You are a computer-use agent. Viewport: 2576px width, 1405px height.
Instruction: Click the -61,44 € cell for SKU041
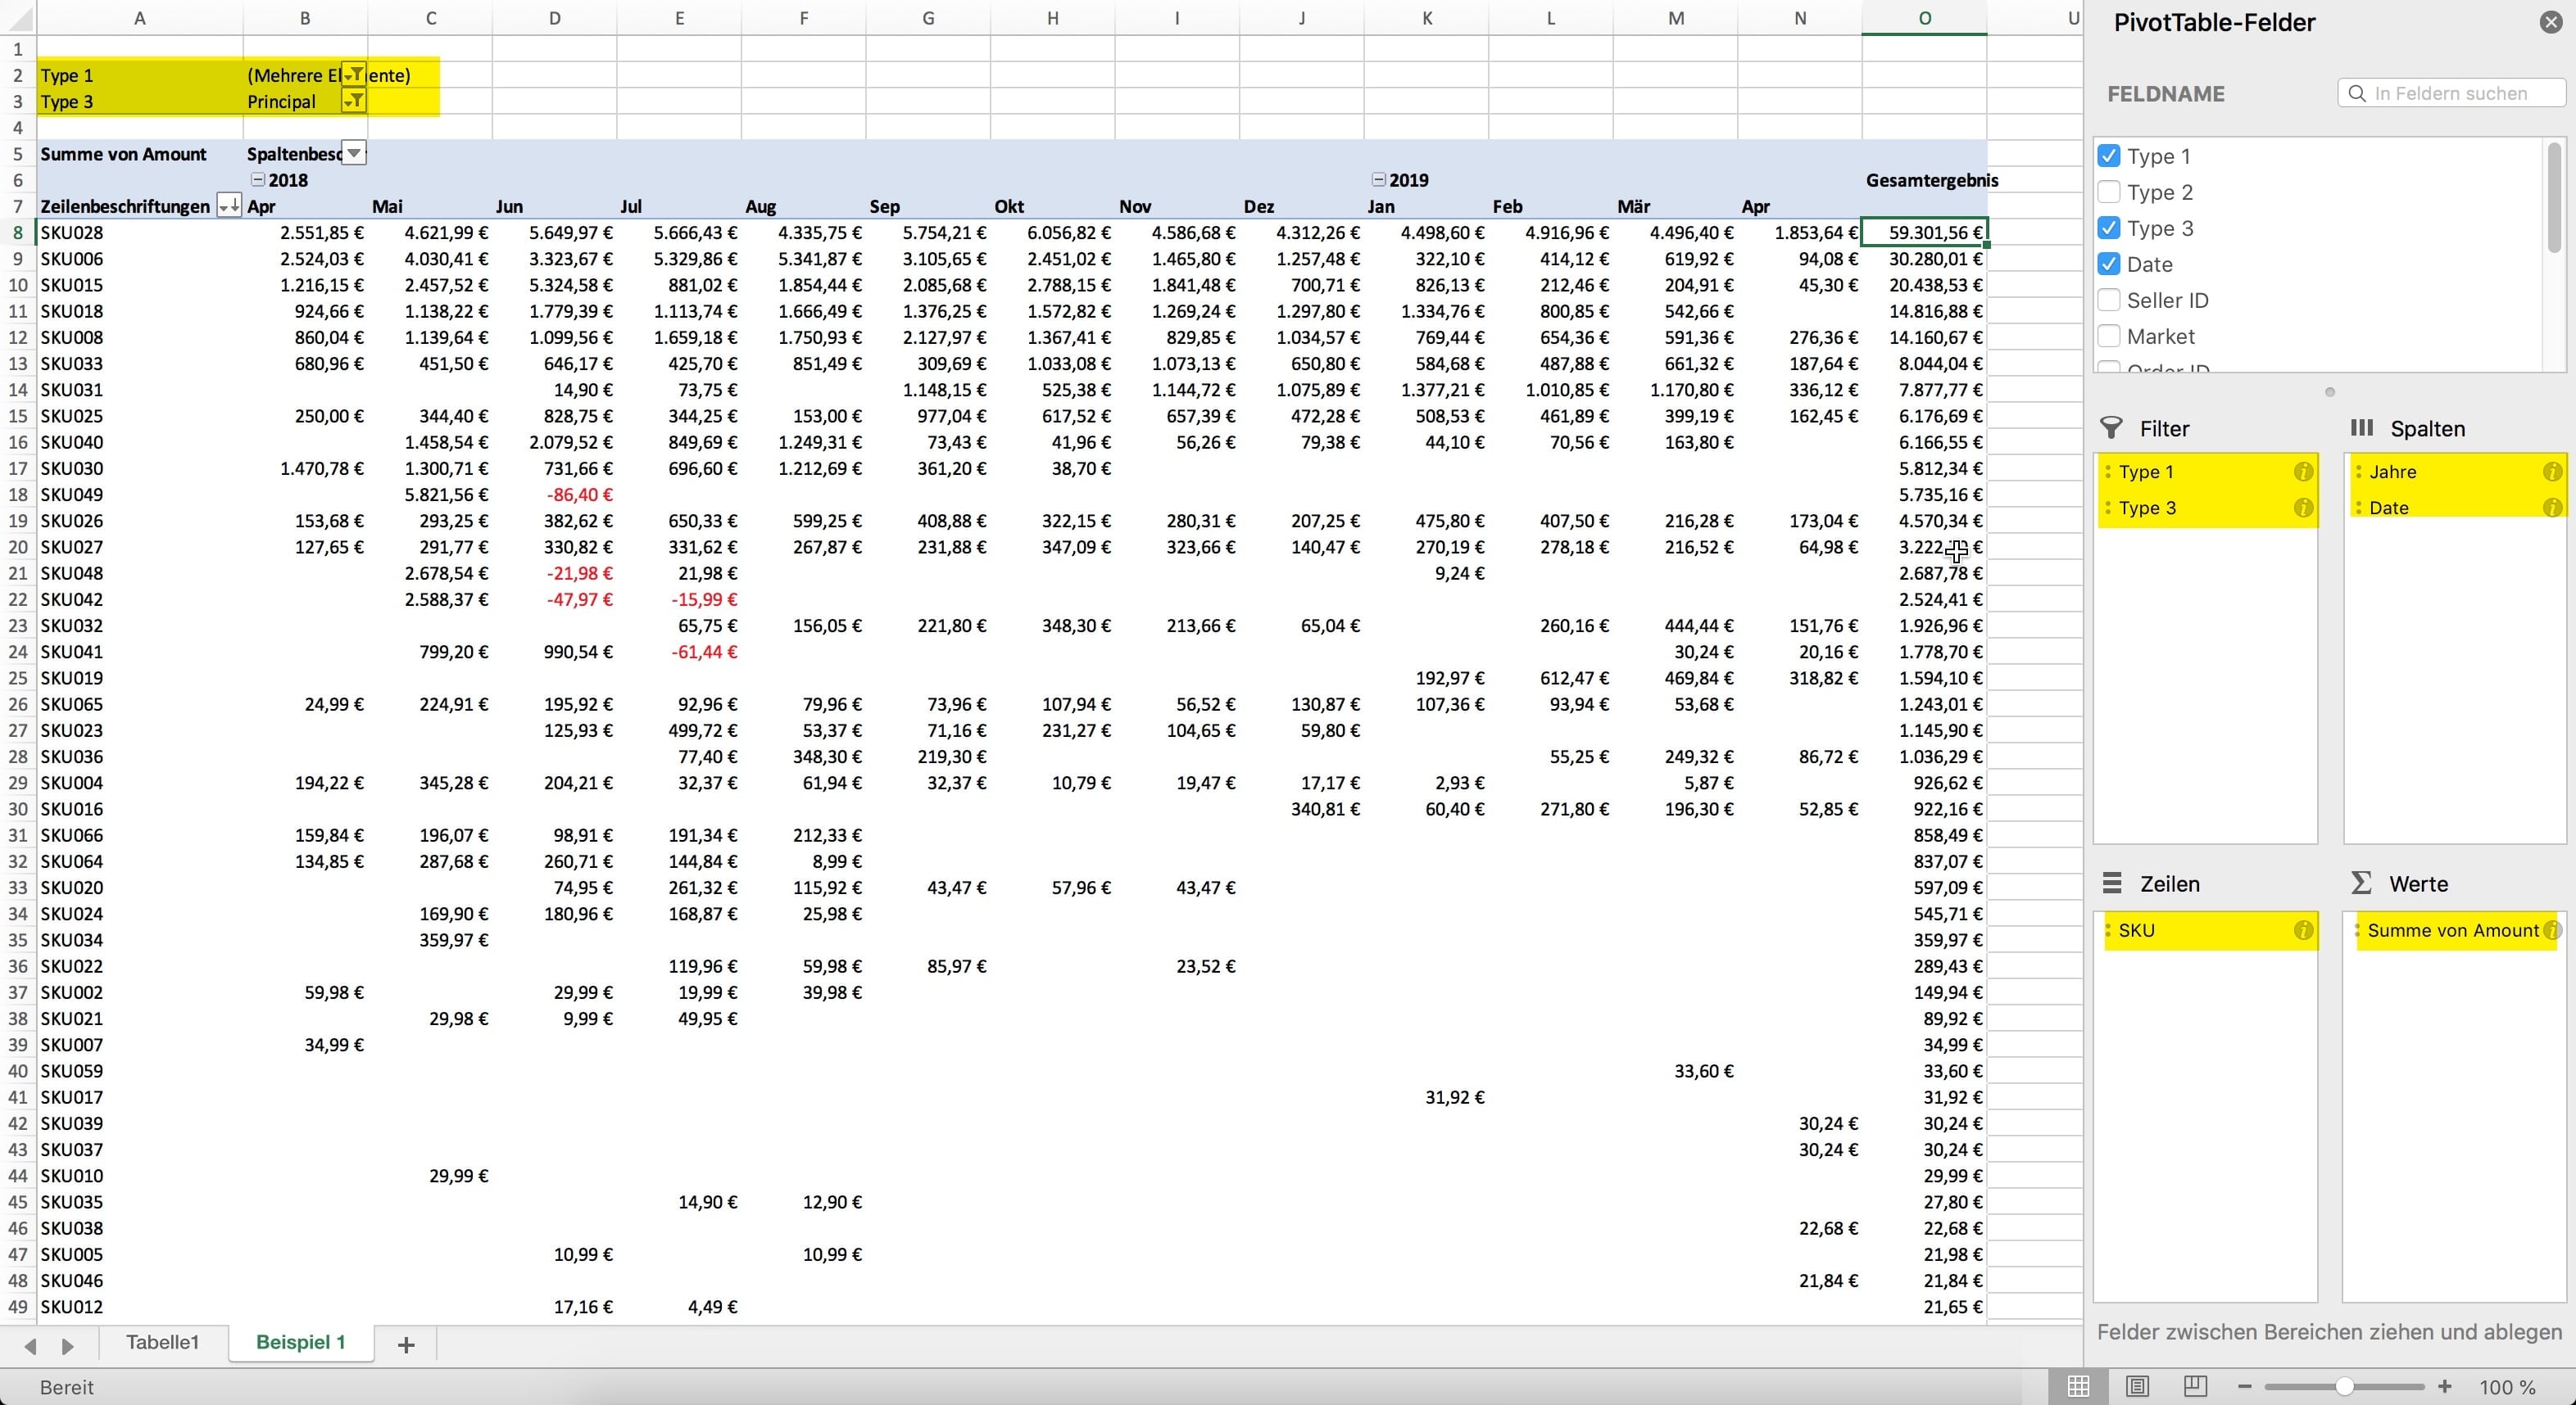(x=679, y=652)
